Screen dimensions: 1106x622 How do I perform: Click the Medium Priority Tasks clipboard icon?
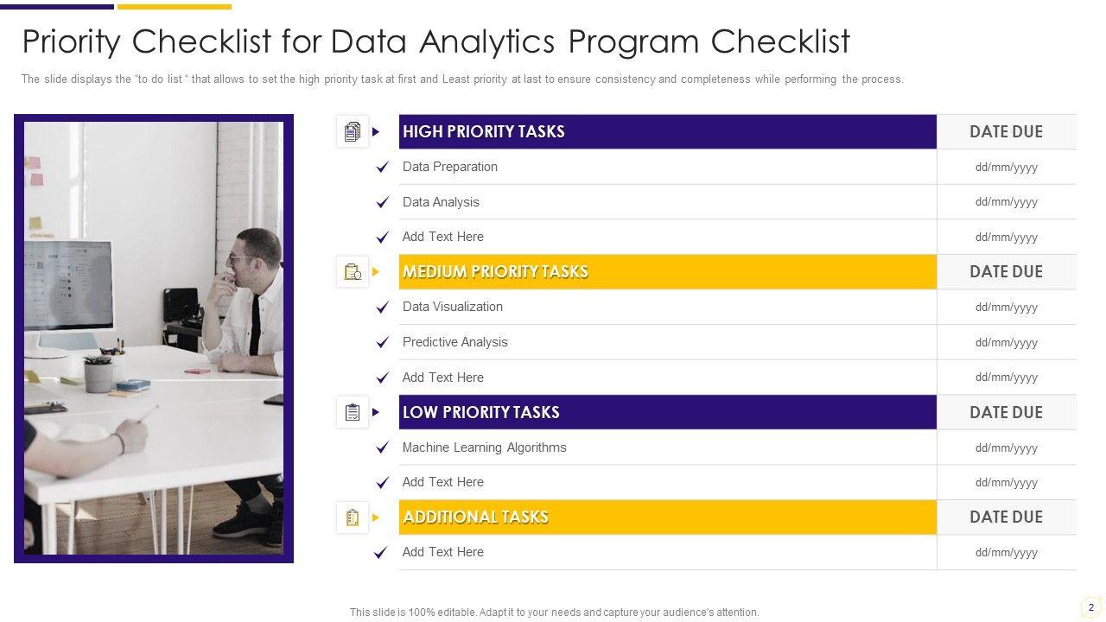(353, 272)
